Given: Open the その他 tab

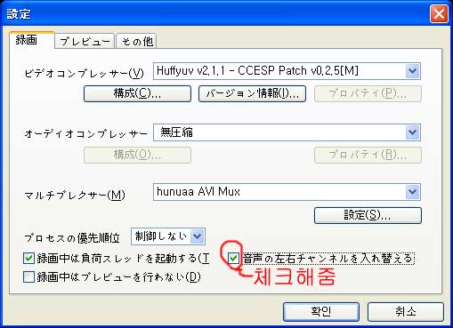Looking at the screenshot, I should pyautogui.click(x=136, y=42).
